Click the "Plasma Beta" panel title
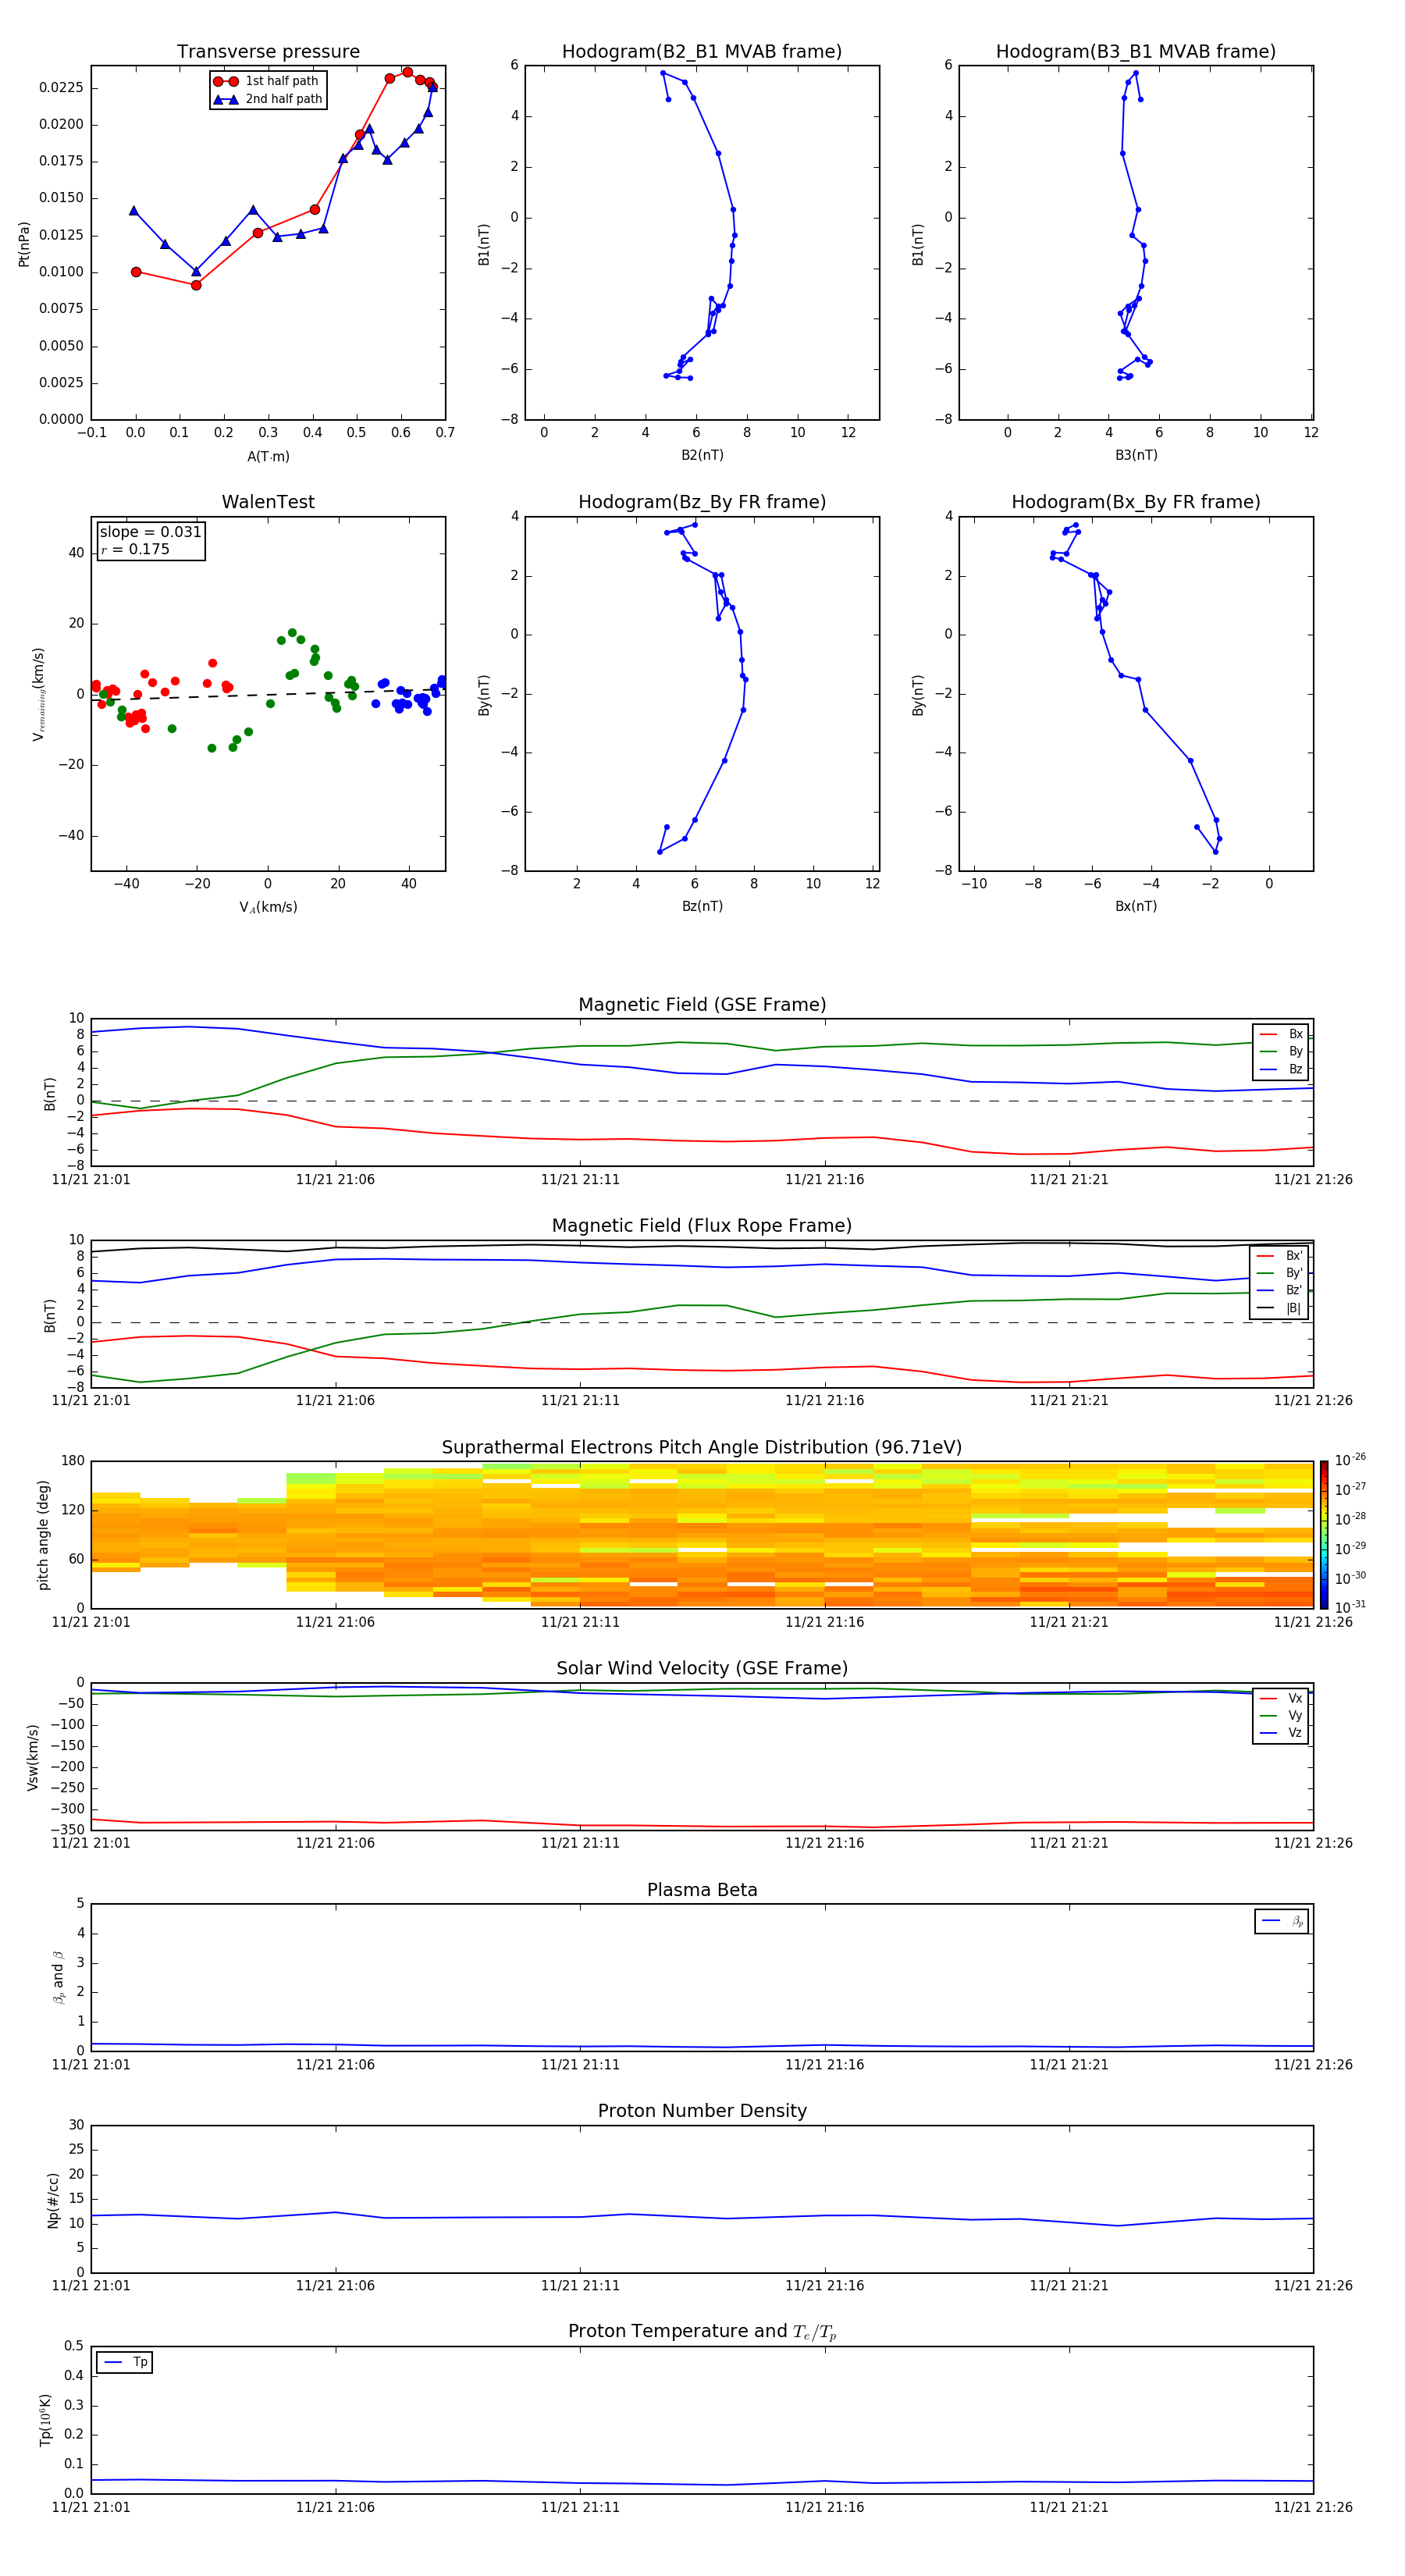The width and height of the screenshot is (1405, 2576). click(x=702, y=1891)
